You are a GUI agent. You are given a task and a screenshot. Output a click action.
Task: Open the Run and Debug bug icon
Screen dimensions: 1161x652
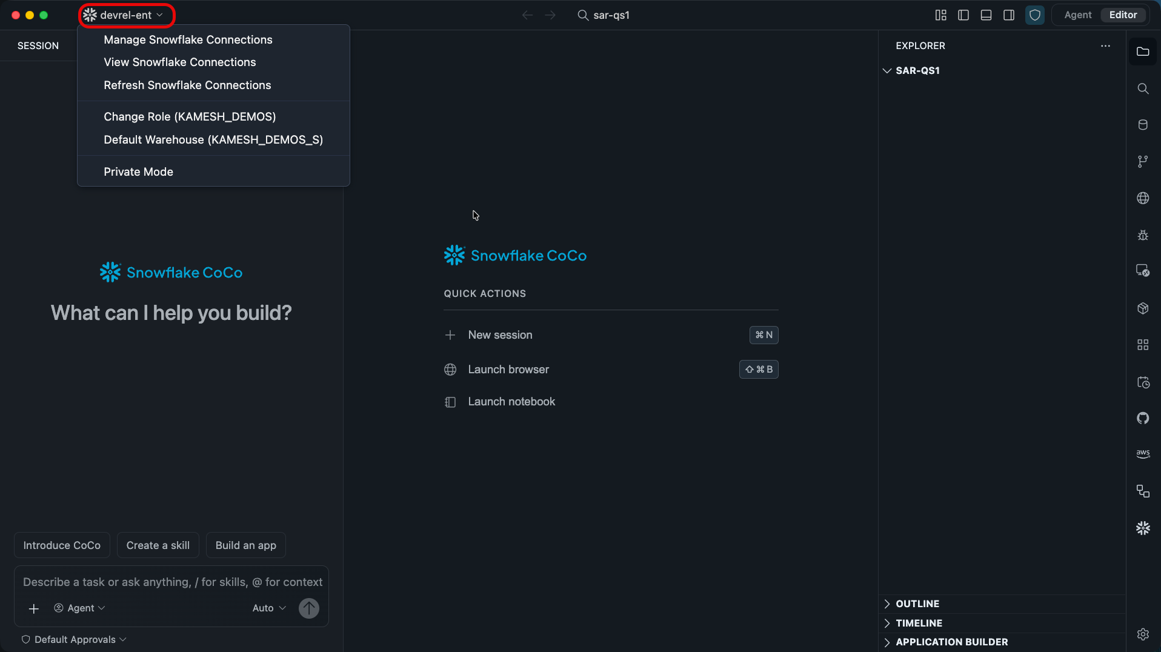[1143, 235]
